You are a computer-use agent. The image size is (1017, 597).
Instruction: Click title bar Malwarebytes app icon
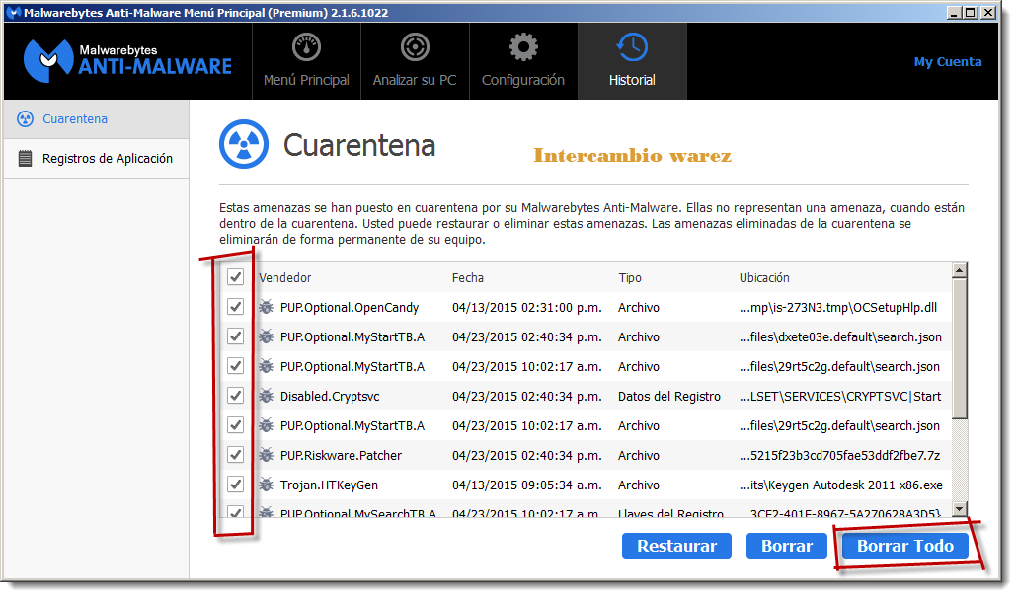click(x=13, y=12)
